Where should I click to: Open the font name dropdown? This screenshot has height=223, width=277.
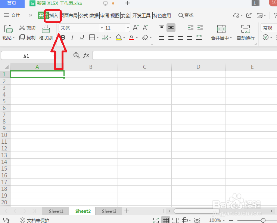click(x=102, y=28)
